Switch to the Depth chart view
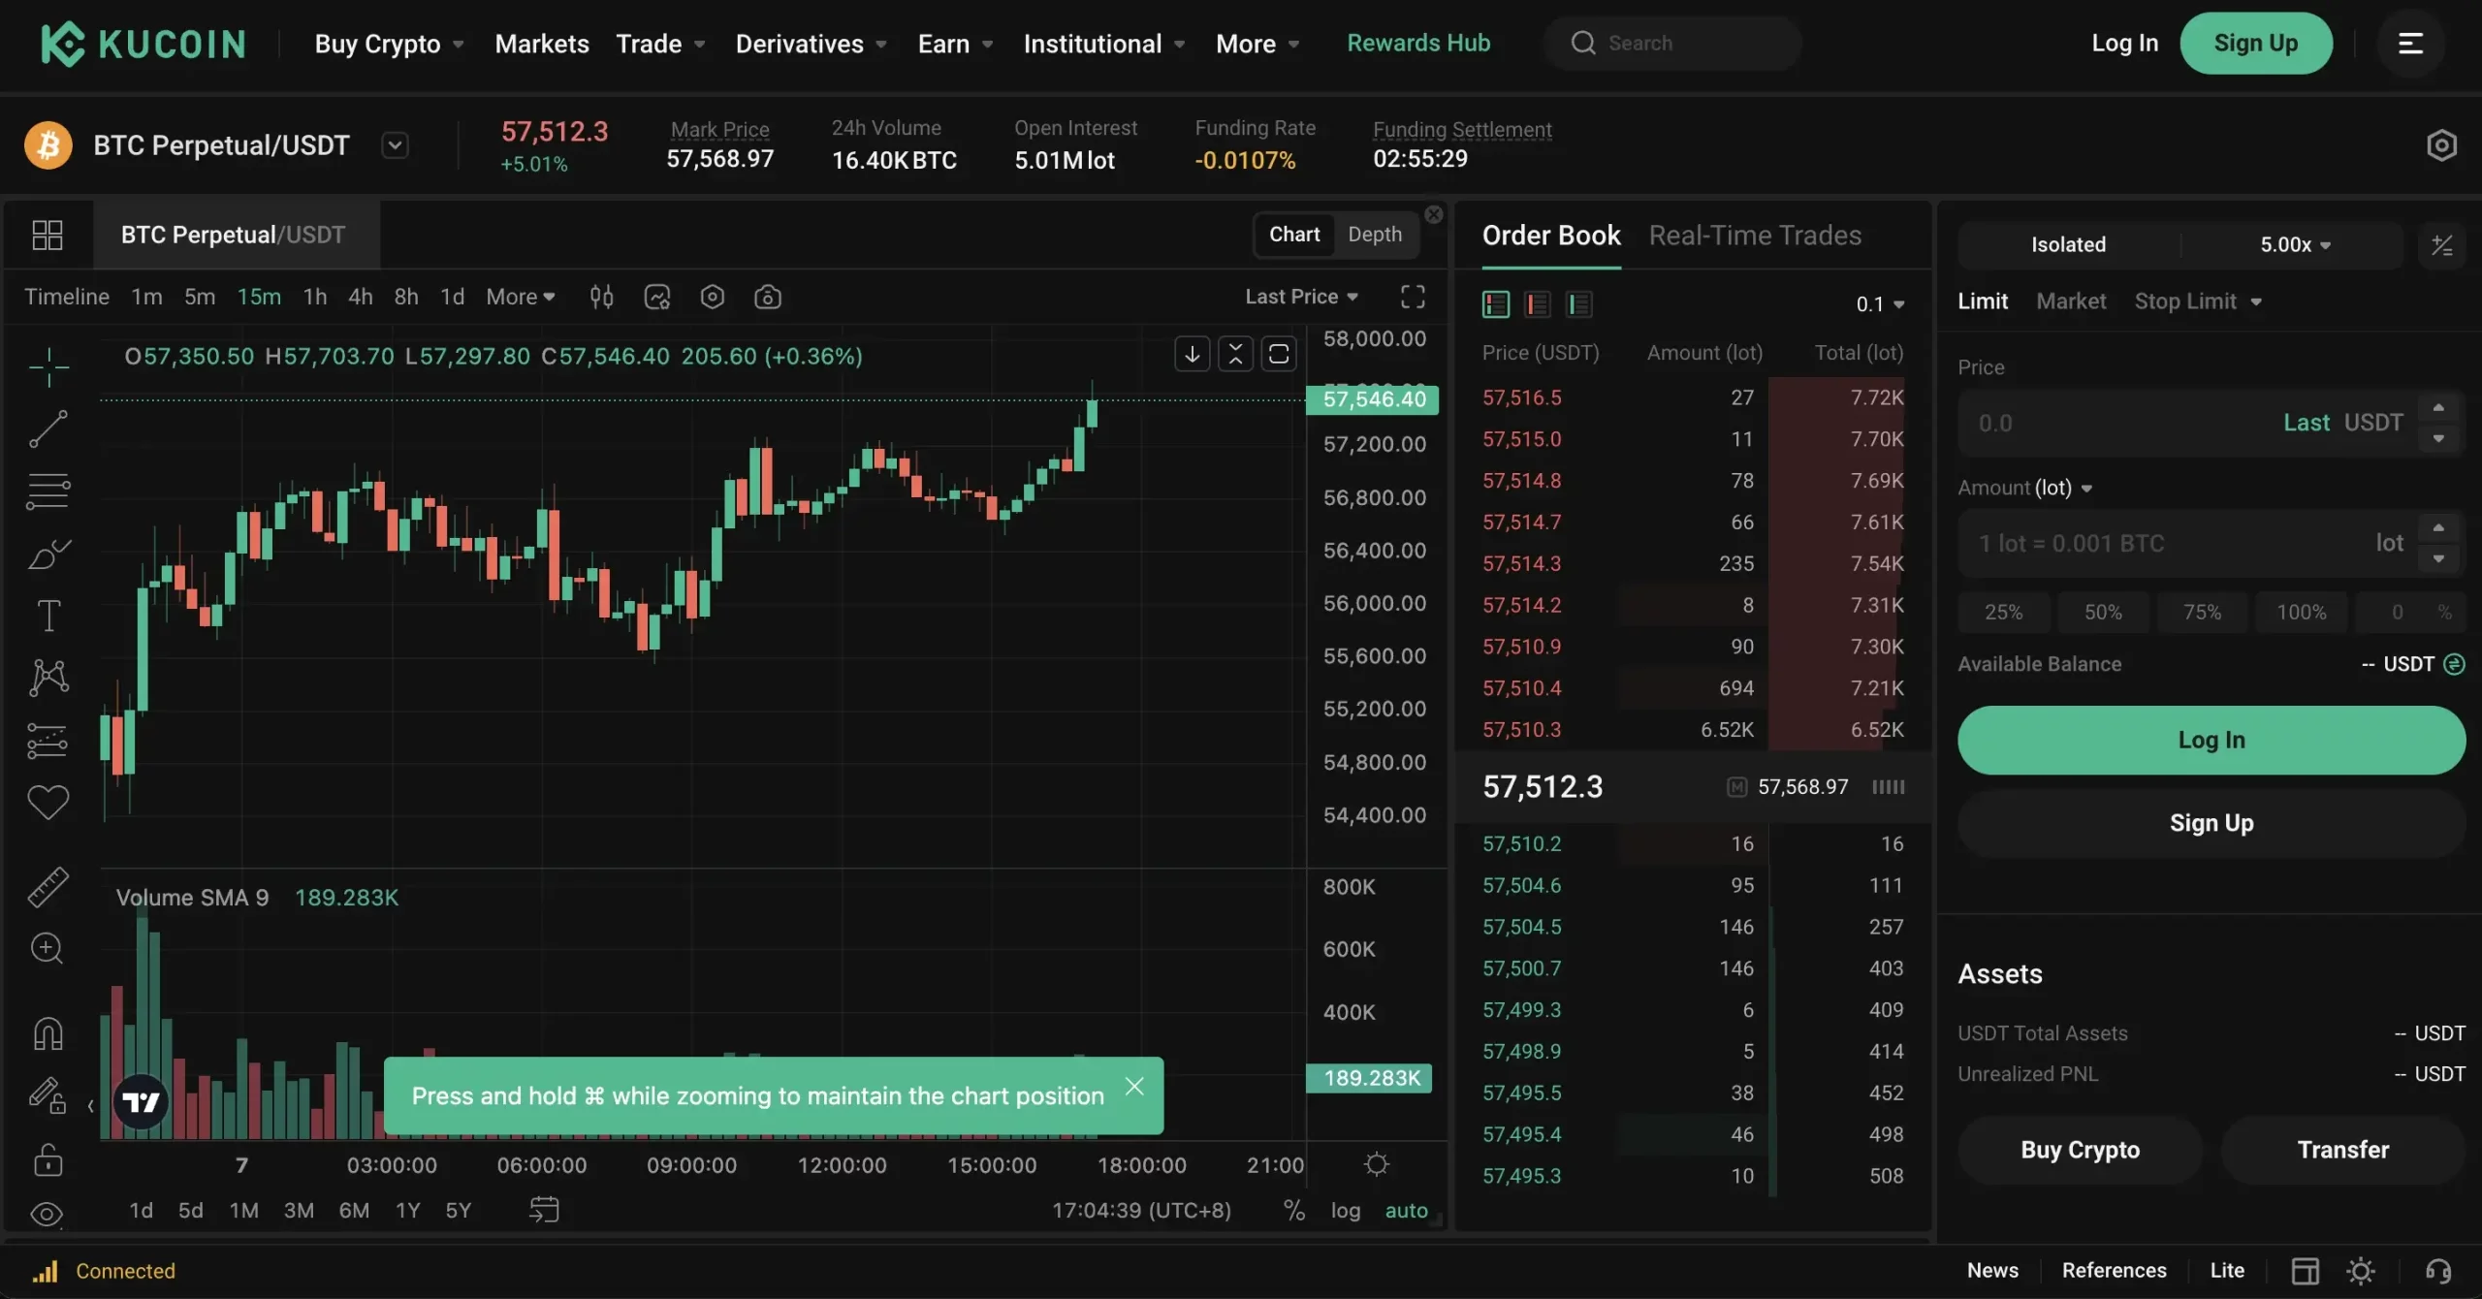Image resolution: width=2482 pixels, height=1299 pixels. pyautogui.click(x=1374, y=234)
